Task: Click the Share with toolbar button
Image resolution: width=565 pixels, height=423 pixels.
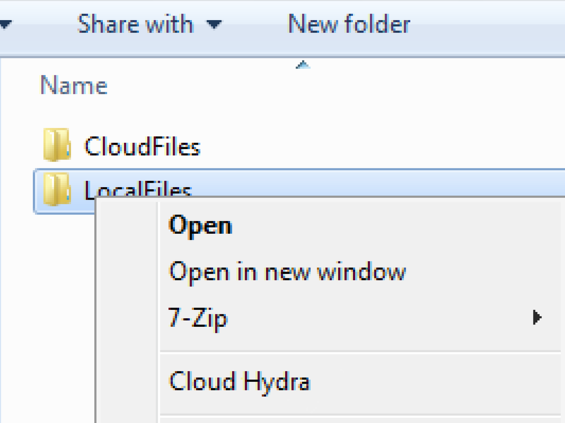Action: 135,24
